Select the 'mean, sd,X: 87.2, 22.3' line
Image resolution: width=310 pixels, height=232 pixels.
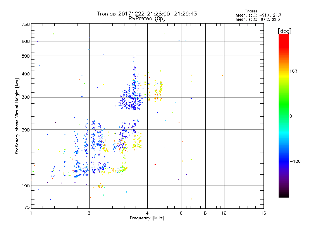pos(258,19)
